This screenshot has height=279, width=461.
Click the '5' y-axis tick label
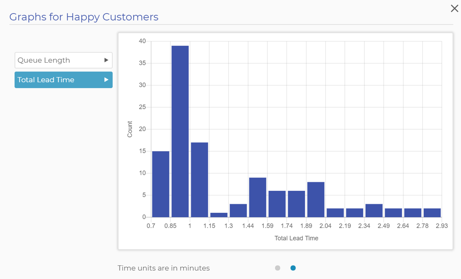click(144, 195)
